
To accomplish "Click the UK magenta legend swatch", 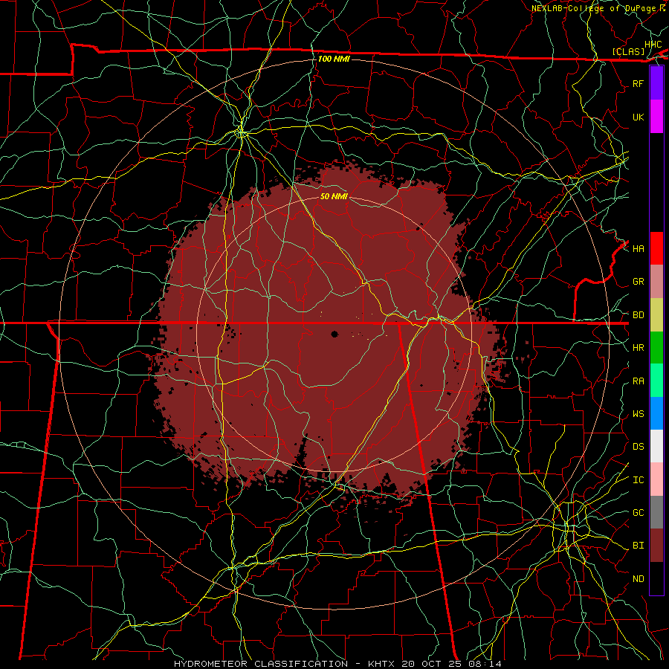I will click(x=656, y=117).
